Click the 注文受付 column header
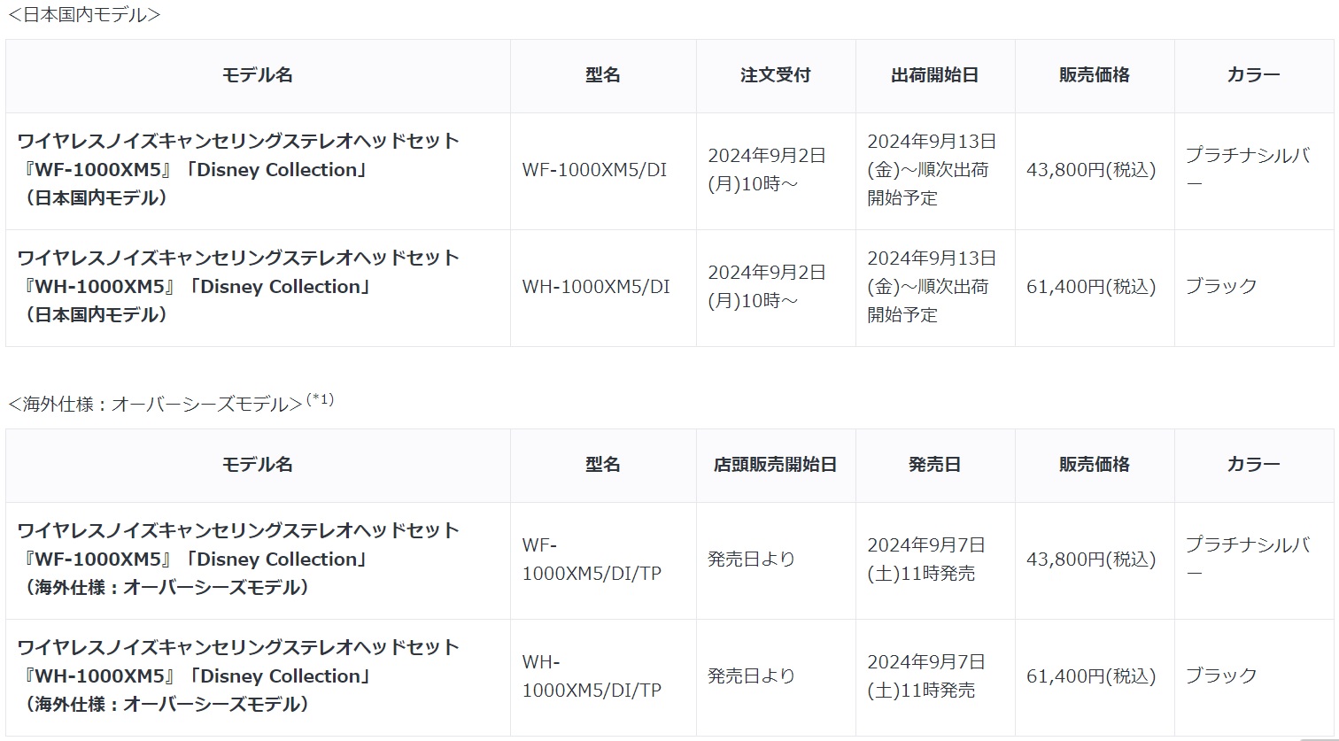The height and width of the screenshot is (741, 1339). point(776,75)
